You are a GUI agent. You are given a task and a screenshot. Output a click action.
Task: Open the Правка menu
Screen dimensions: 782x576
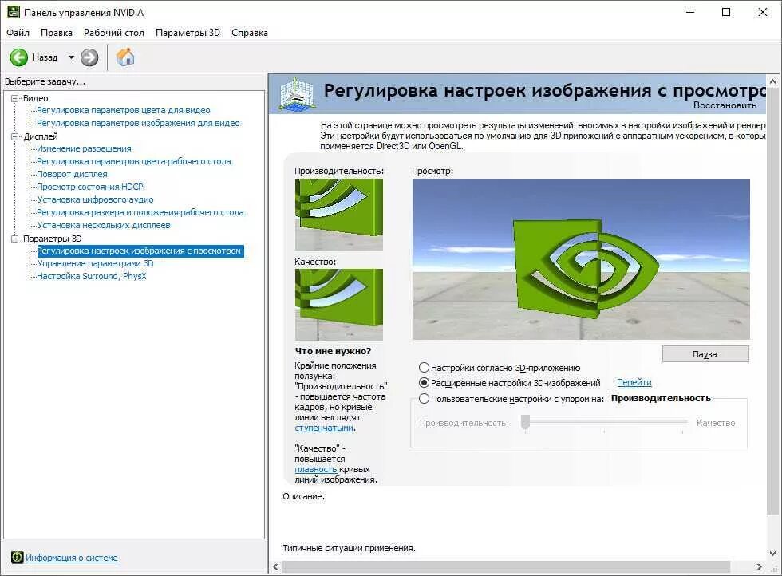[x=57, y=33]
